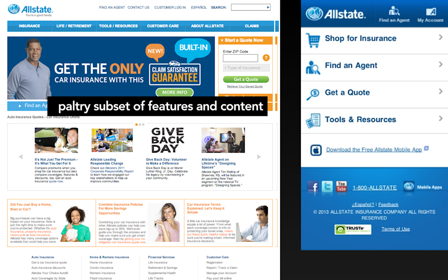The image size is (448, 280).
Task: Call the 1-800-ALLSTATE link
Action: click(x=375, y=188)
